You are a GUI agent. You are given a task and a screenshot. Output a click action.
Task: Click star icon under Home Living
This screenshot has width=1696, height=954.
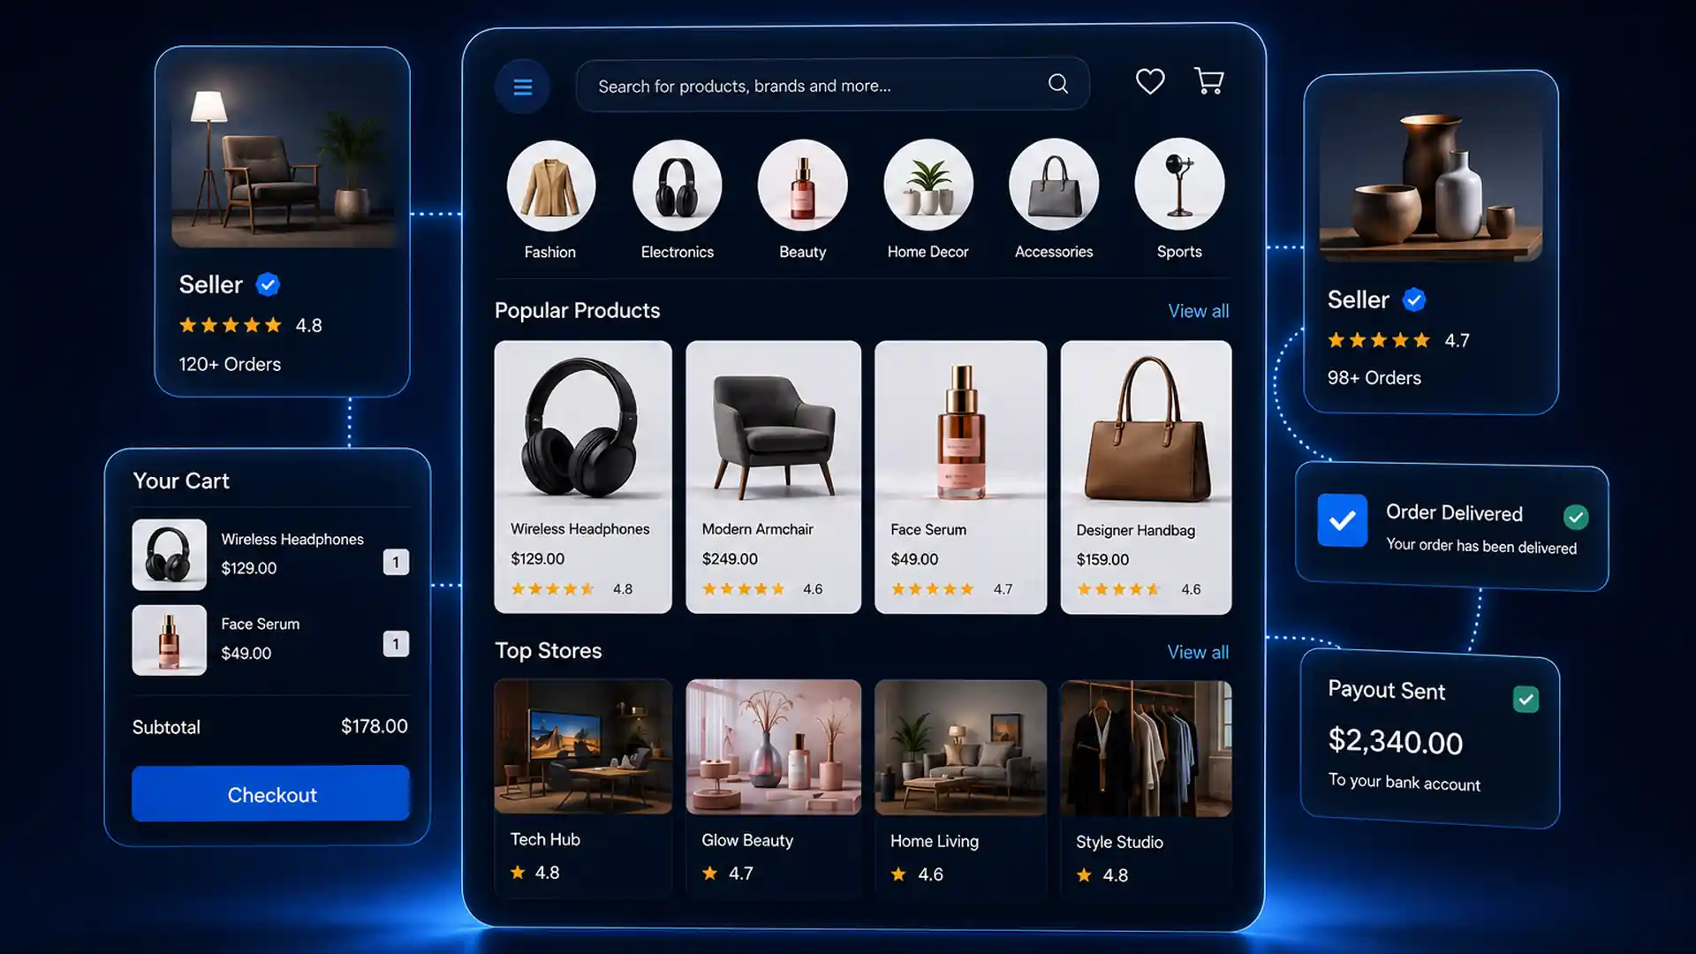coord(898,874)
